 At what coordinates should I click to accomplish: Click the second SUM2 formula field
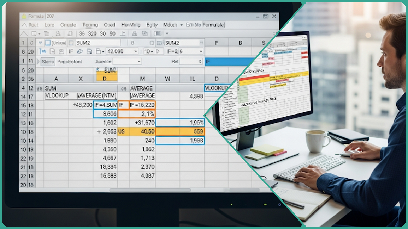click(184, 43)
